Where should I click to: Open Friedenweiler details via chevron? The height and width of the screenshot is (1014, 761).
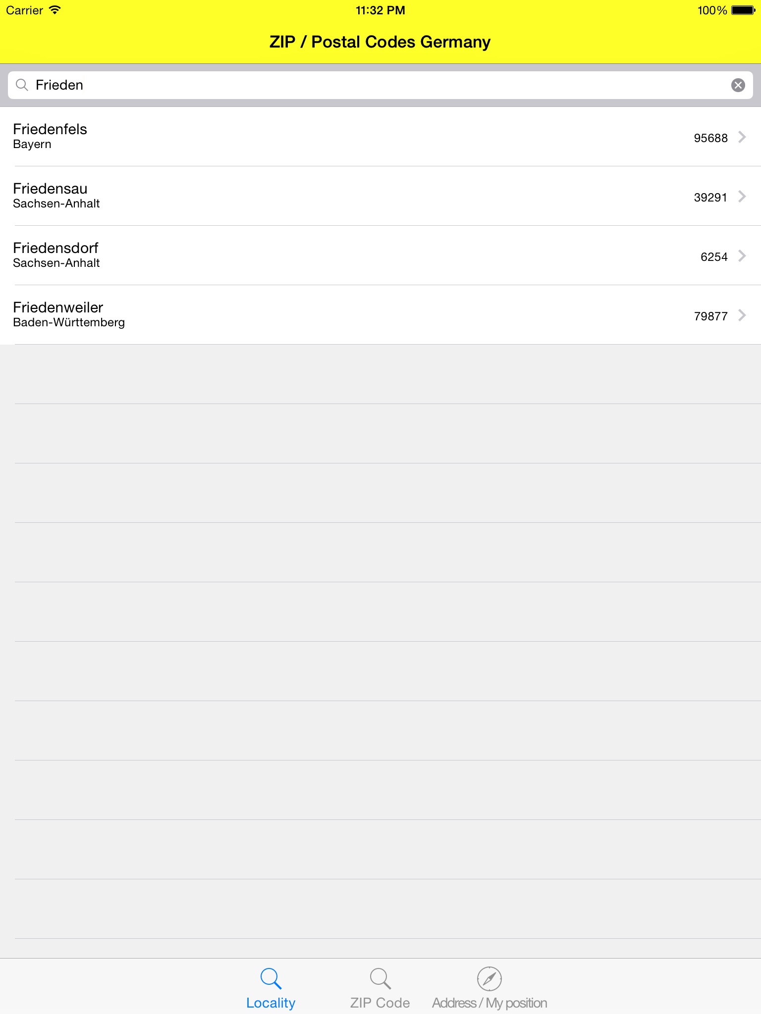pyautogui.click(x=742, y=315)
